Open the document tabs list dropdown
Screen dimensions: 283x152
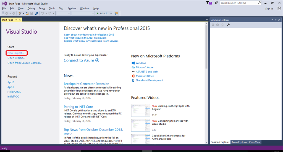207,20
